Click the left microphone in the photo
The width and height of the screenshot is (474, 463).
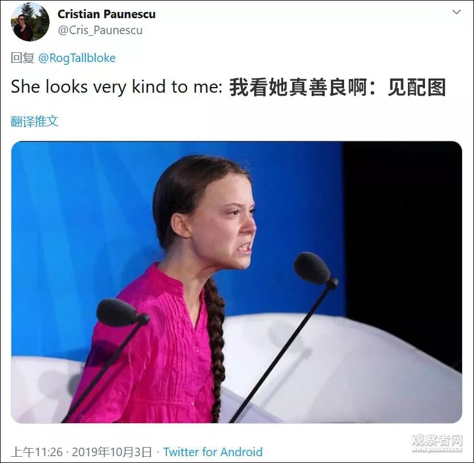(x=122, y=313)
